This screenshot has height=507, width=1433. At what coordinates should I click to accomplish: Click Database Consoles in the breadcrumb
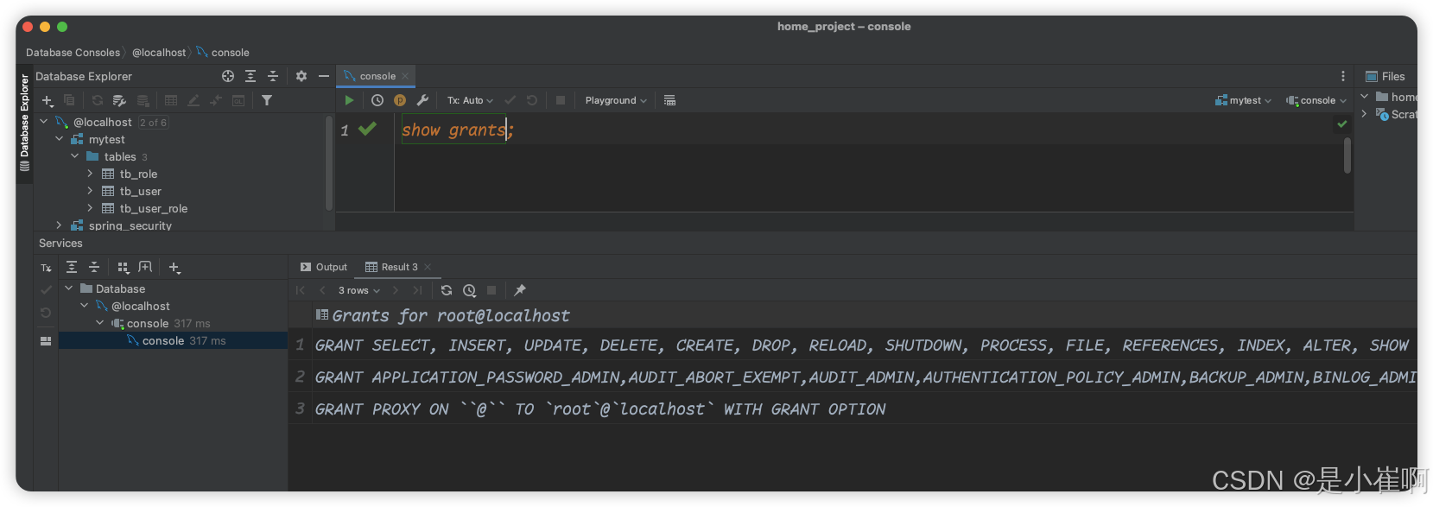click(73, 53)
